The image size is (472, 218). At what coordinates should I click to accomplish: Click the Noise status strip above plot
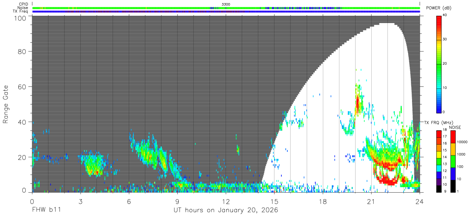coord(226,8)
